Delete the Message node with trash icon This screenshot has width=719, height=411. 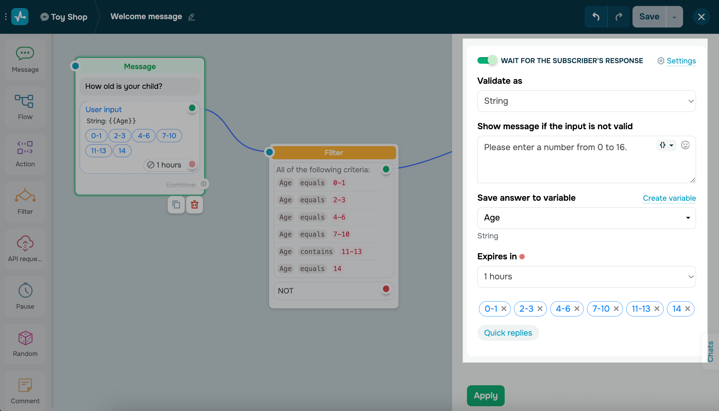pyautogui.click(x=194, y=205)
